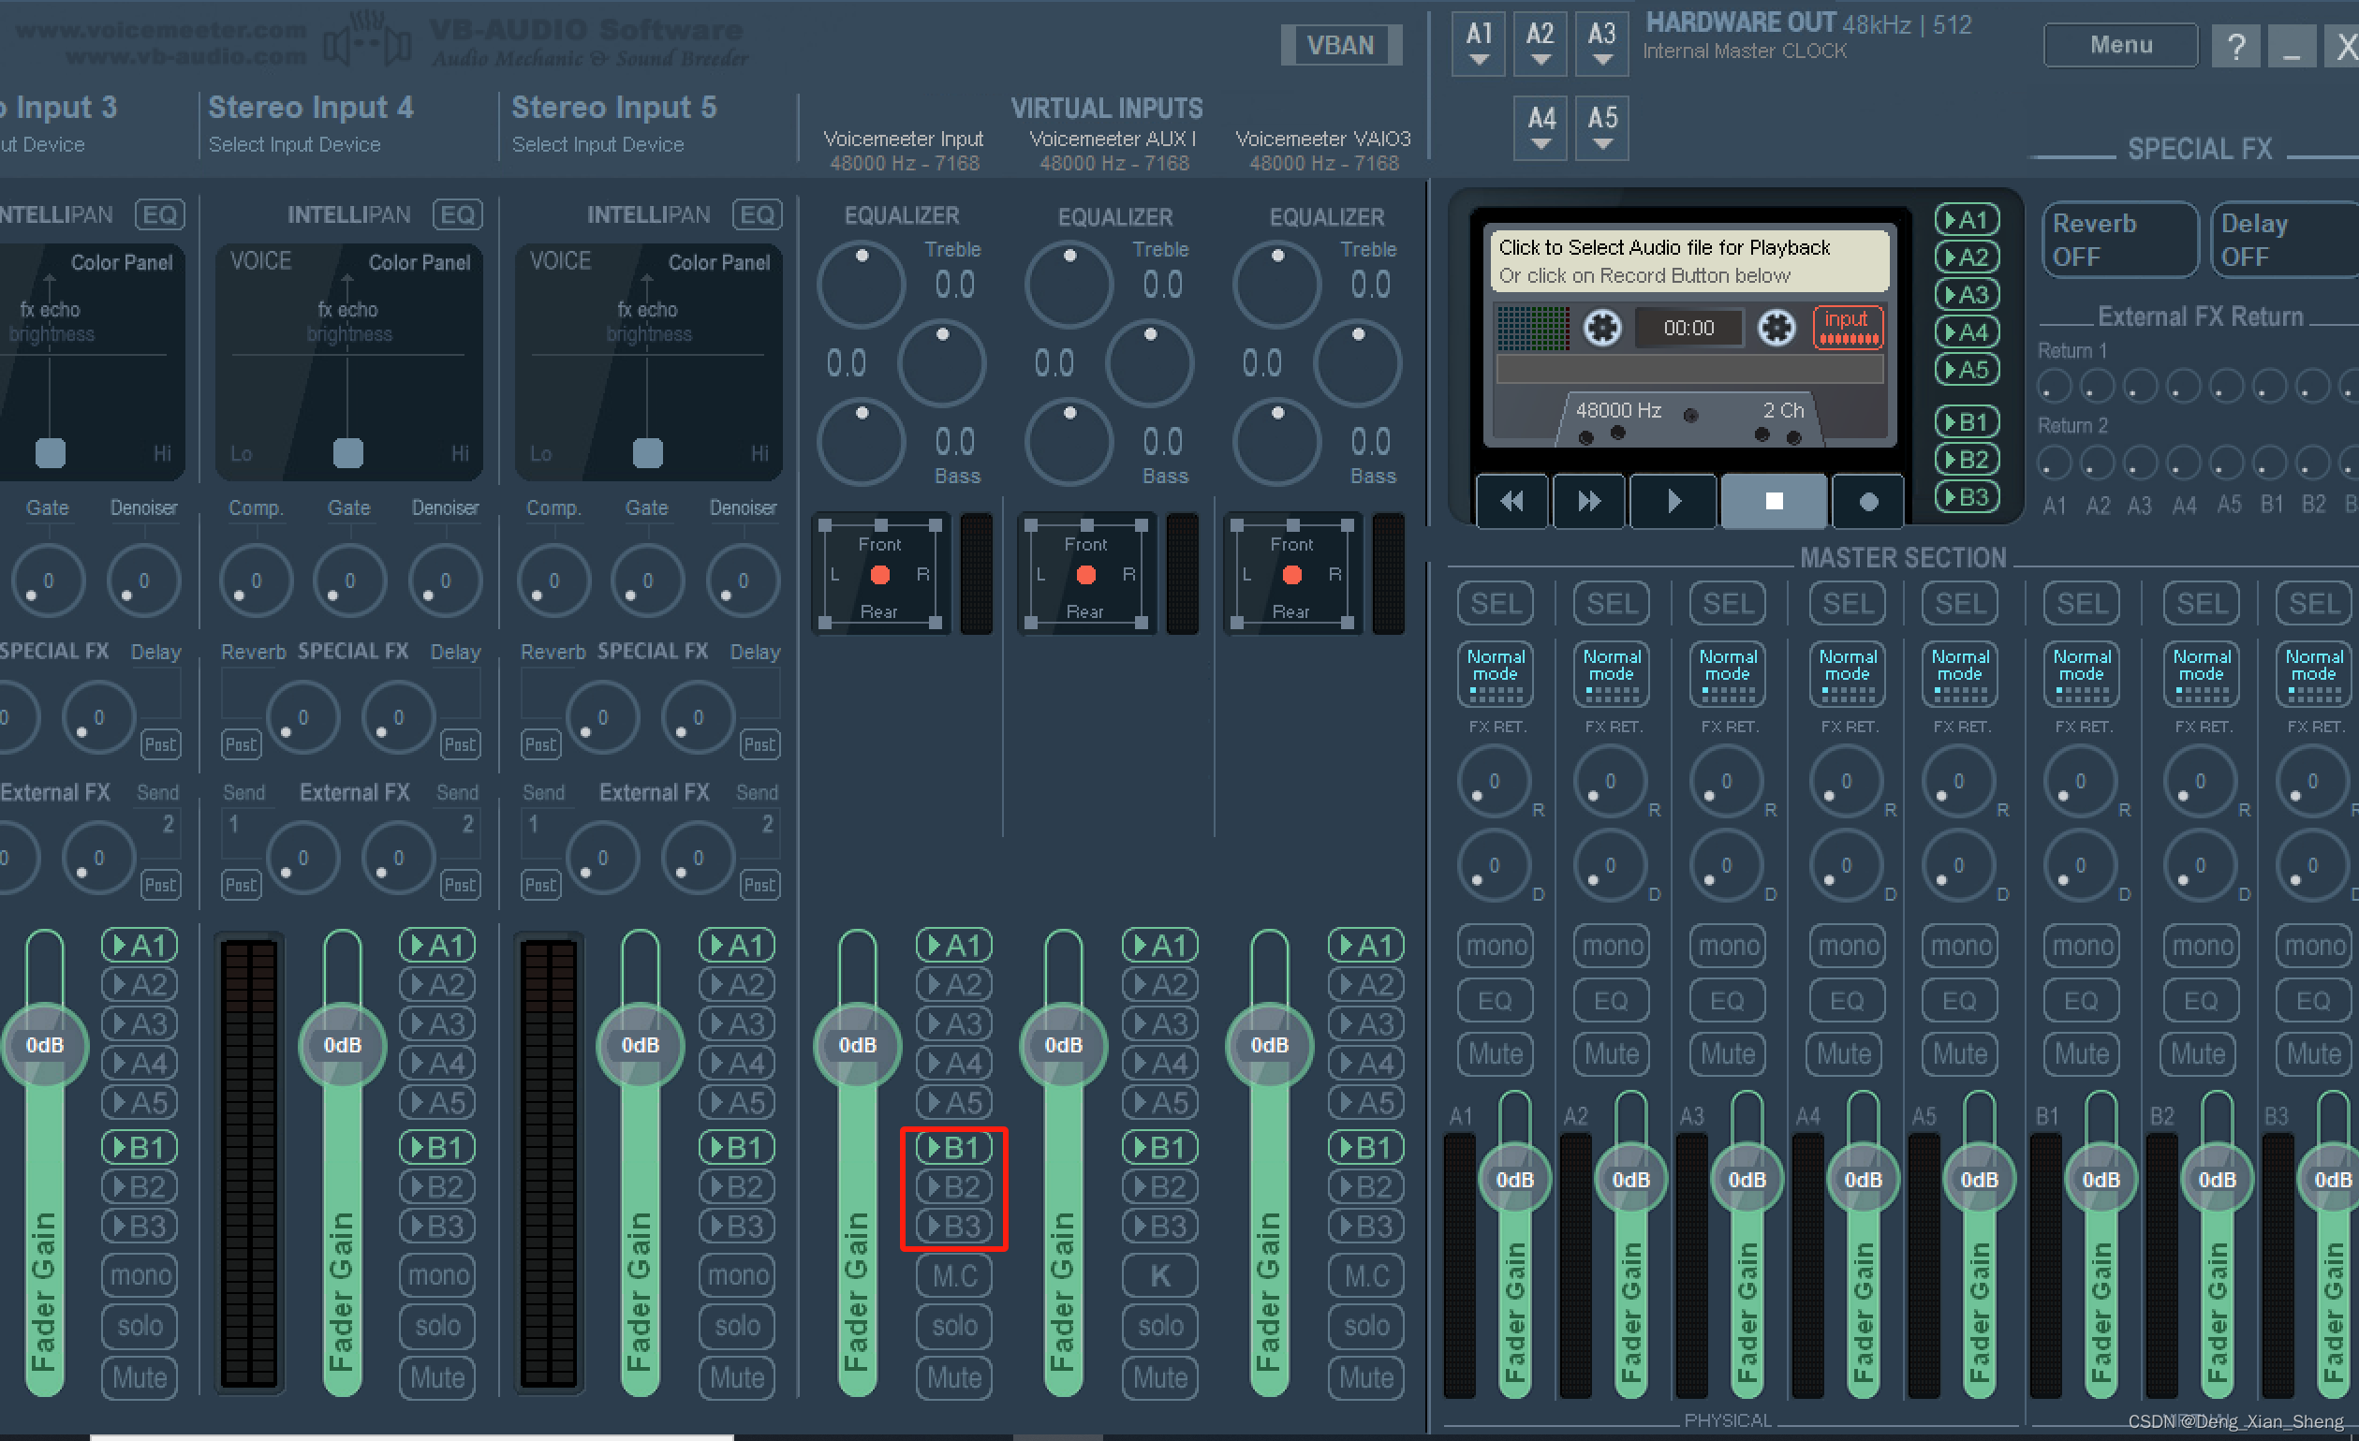Click the Gate knob on Stereo Input 5
This screenshot has height=1441, width=2359.
point(648,581)
